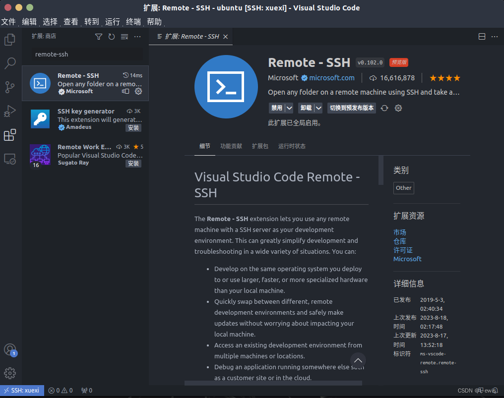This screenshot has height=398, width=504.
Task: Open the 运行 menu
Action: tap(113, 21)
